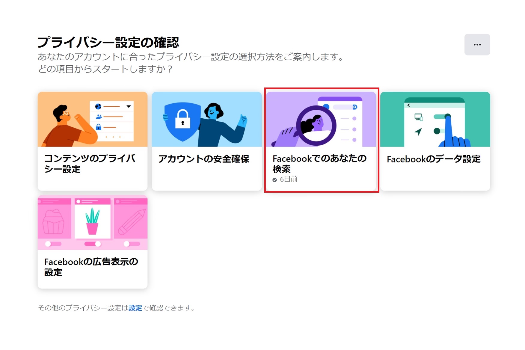Open コンテンツのプライバシー設定 card
The height and width of the screenshot is (350, 525).
click(x=93, y=141)
